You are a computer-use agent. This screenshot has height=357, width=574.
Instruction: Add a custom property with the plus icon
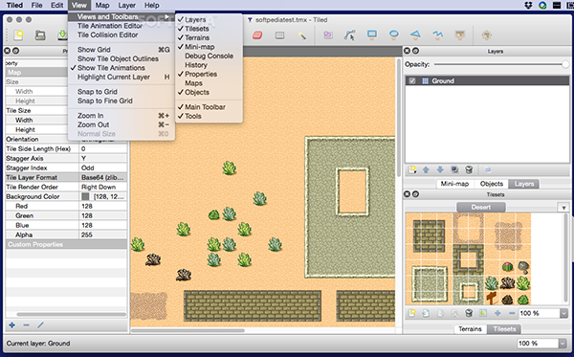[12, 324]
